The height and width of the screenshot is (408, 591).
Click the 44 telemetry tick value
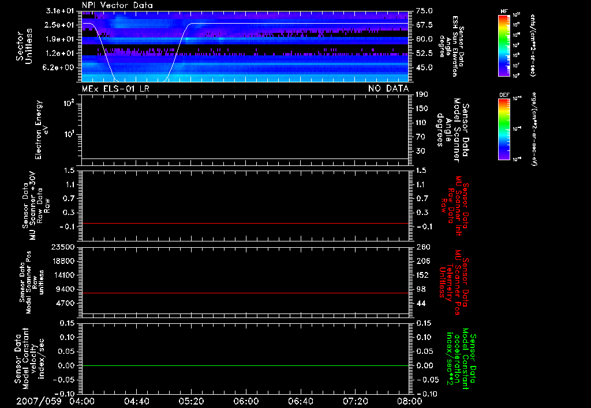click(x=421, y=303)
